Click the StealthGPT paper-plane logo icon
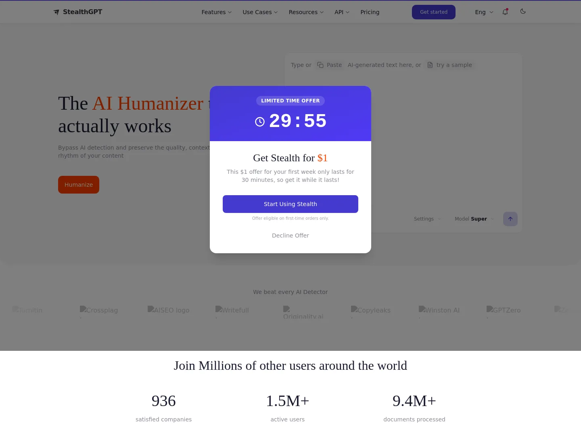Image resolution: width=581 pixels, height=446 pixels. coord(56,12)
